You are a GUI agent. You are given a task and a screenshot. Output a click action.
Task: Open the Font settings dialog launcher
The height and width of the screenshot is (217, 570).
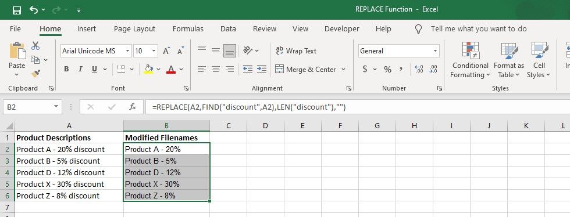click(186, 88)
